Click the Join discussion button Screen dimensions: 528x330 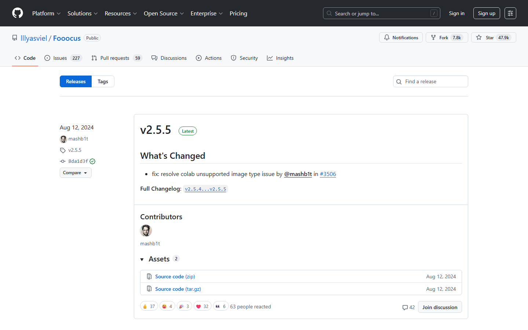(440, 307)
